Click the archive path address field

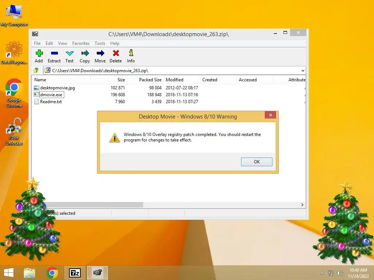[x=175, y=70]
